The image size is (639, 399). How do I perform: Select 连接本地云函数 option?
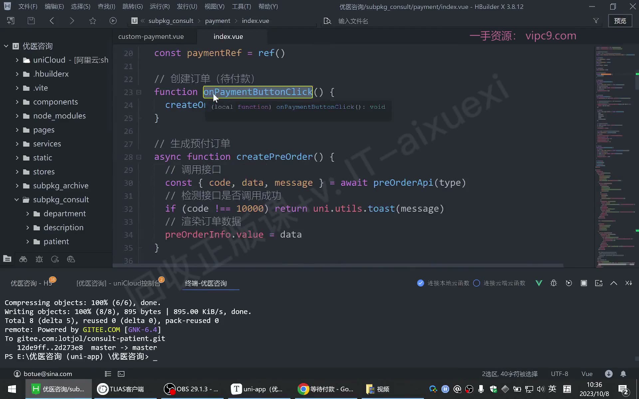tap(443, 283)
